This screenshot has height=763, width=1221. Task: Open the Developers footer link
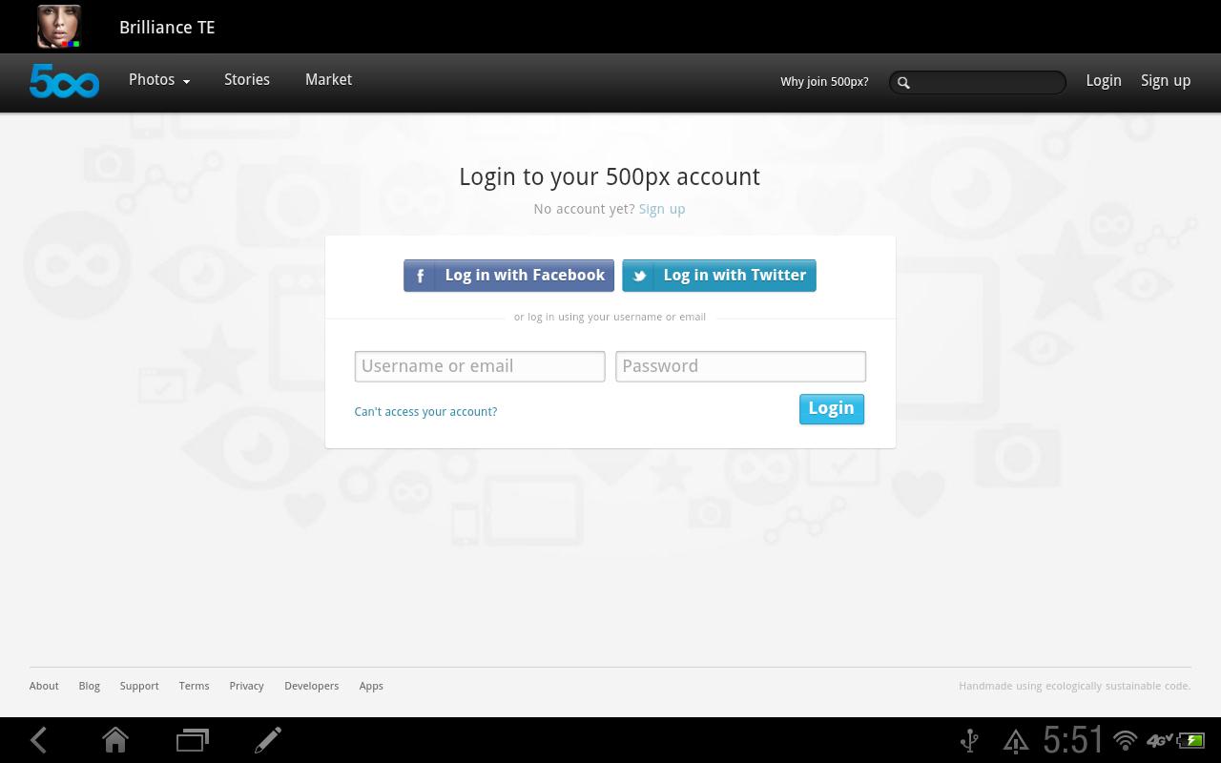tap(311, 686)
